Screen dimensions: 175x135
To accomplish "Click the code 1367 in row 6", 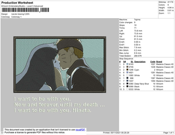I will coord(153,78).
